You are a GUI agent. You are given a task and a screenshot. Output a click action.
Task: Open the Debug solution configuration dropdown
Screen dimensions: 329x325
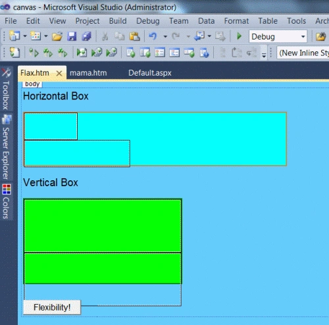[278, 36]
